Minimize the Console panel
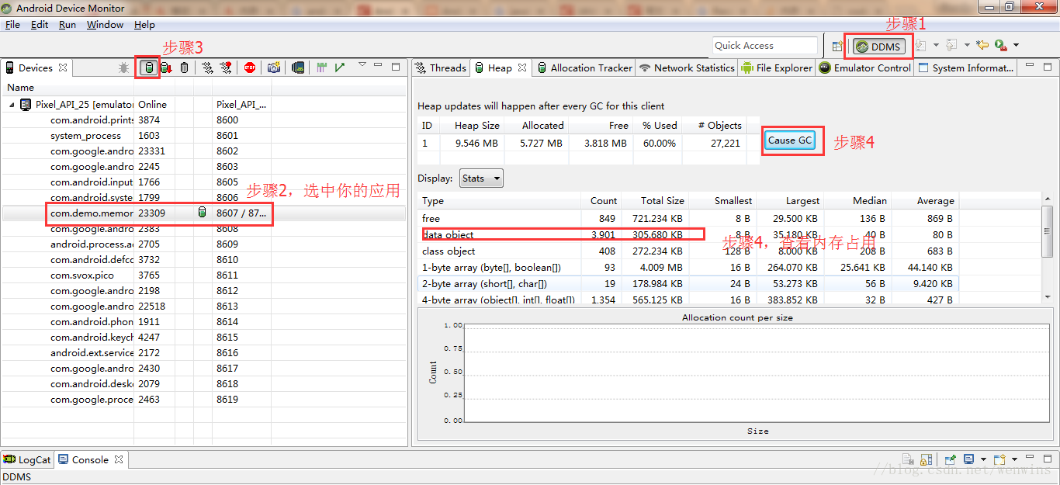 coord(1030,456)
